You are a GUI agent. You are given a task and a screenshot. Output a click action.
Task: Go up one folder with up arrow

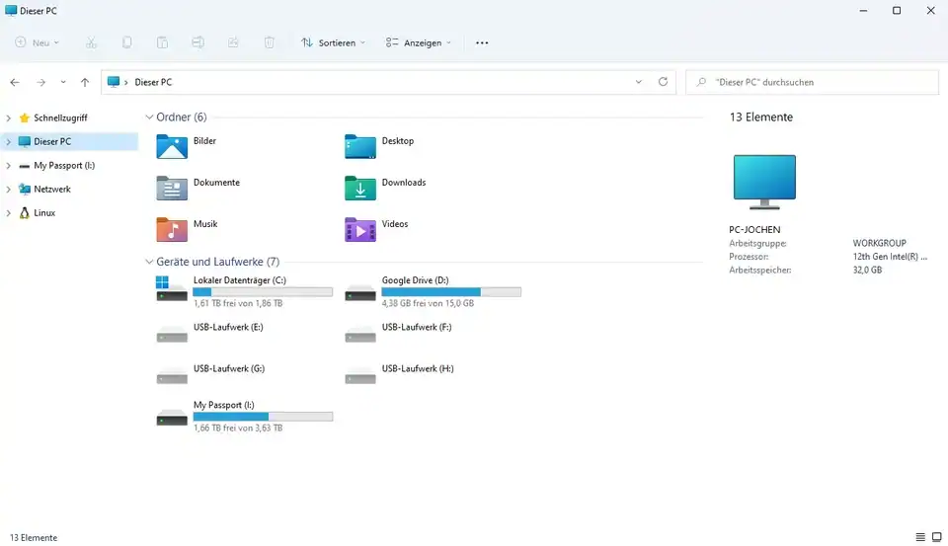[x=85, y=83]
